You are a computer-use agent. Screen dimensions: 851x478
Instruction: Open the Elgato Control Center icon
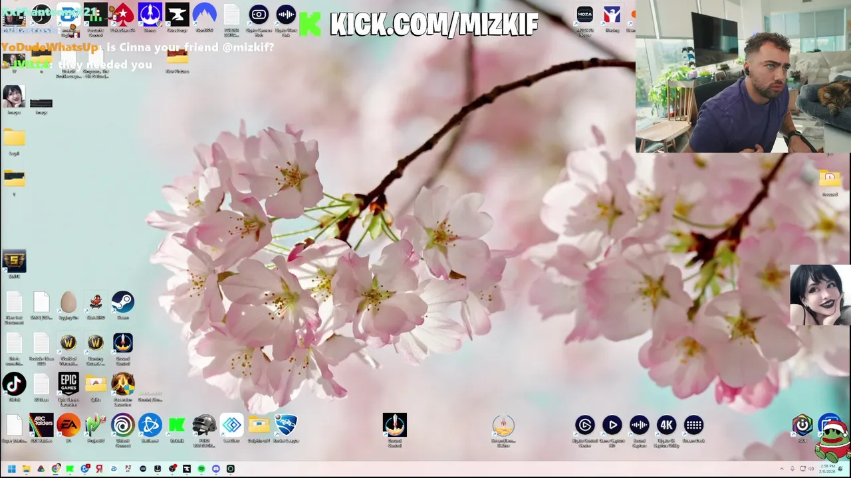[x=585, y=425]
